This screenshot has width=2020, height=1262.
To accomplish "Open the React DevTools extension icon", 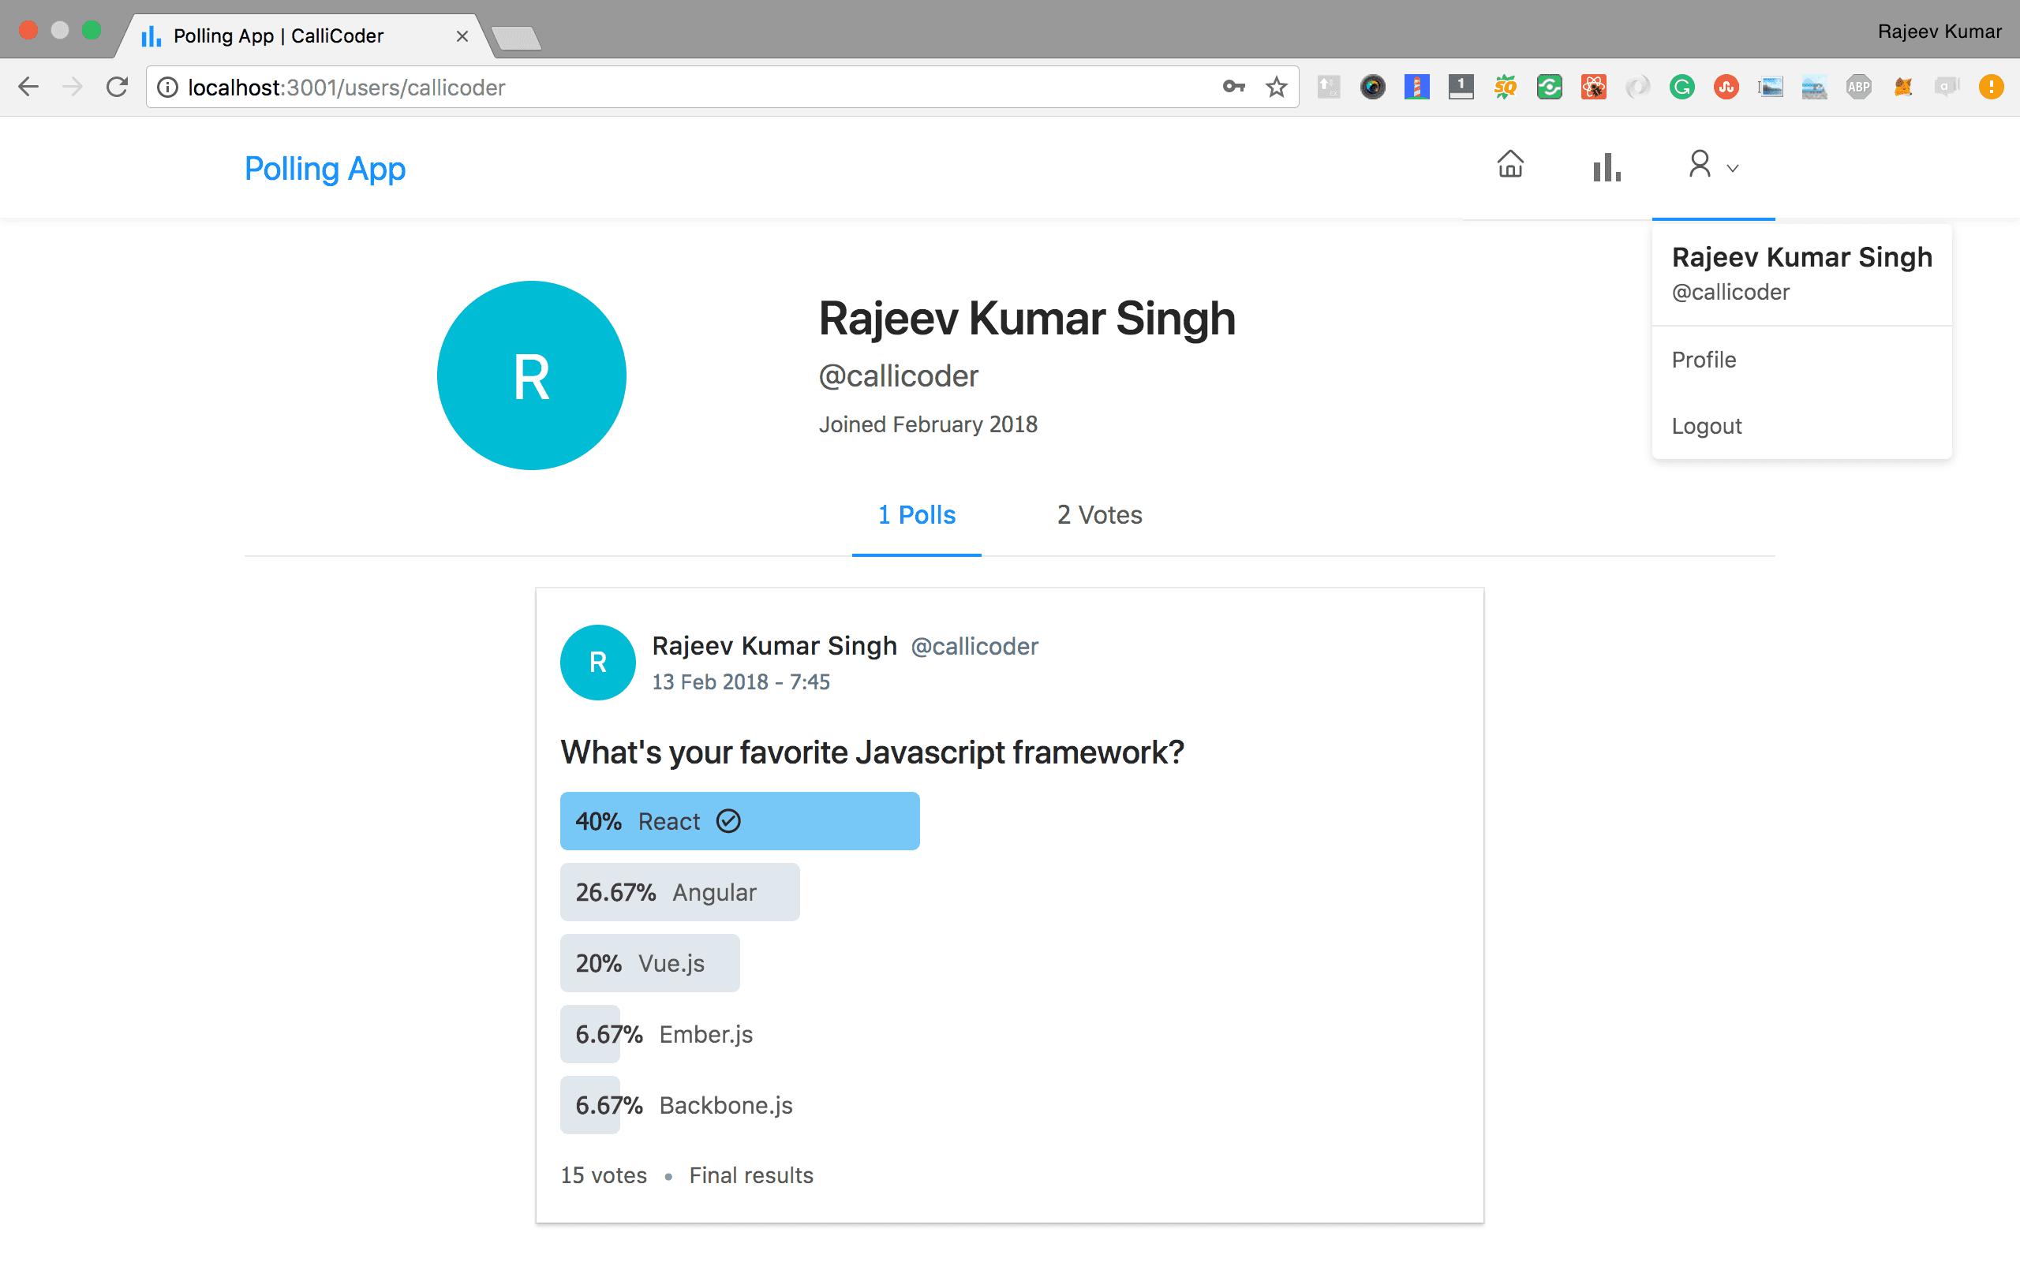I will coord(1593,87).
